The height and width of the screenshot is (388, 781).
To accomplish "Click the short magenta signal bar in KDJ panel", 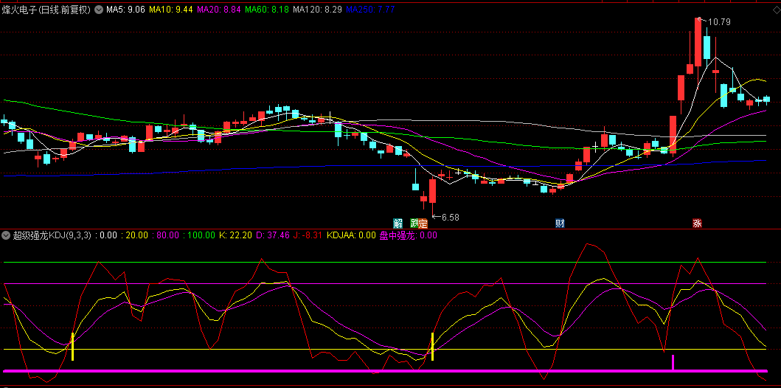I will (673, 361).
